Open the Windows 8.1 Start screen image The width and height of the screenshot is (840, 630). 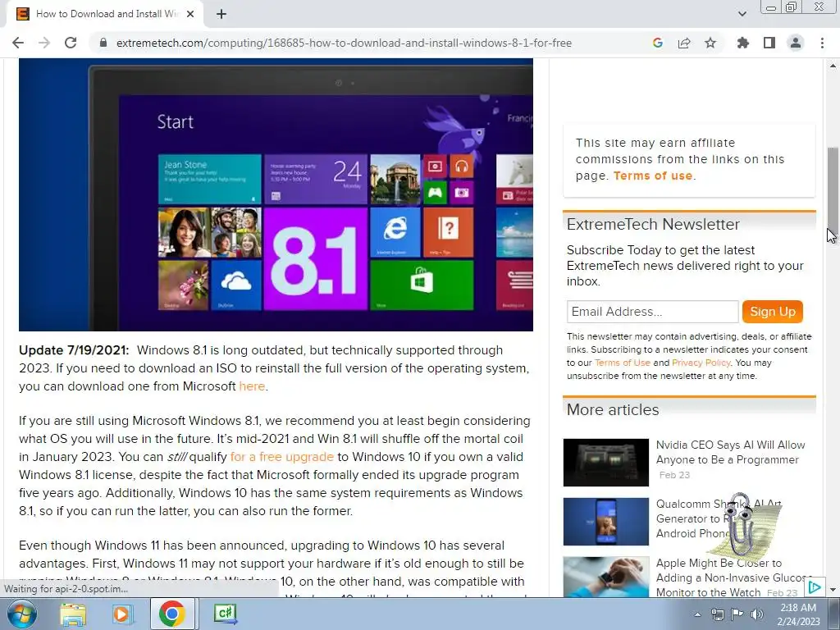point(276,195)
